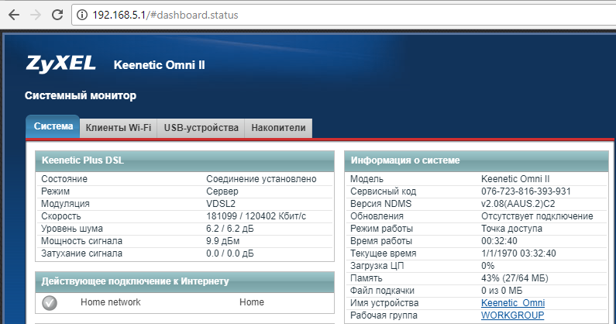Click the Home network status checkmark icon
This screenshot has width=616, height=324.
50,303
